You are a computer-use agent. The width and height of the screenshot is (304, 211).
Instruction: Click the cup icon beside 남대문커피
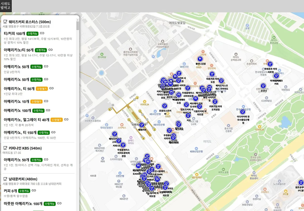pyautogui.click(x=5, y=179)
